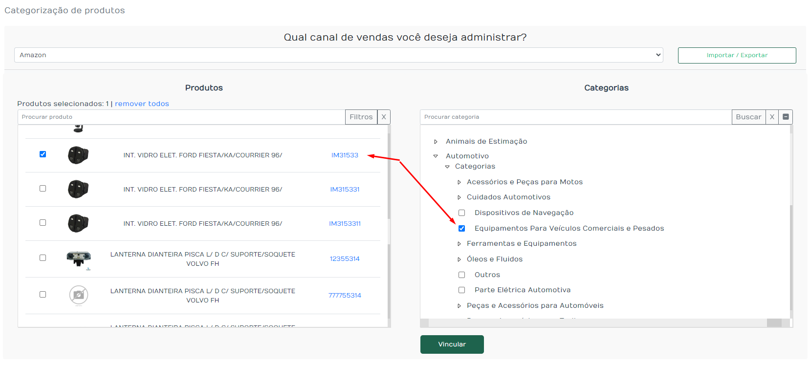Open the Importar / Exportar button
This screenshot has width=810, height=386.
tap(737, 55)
